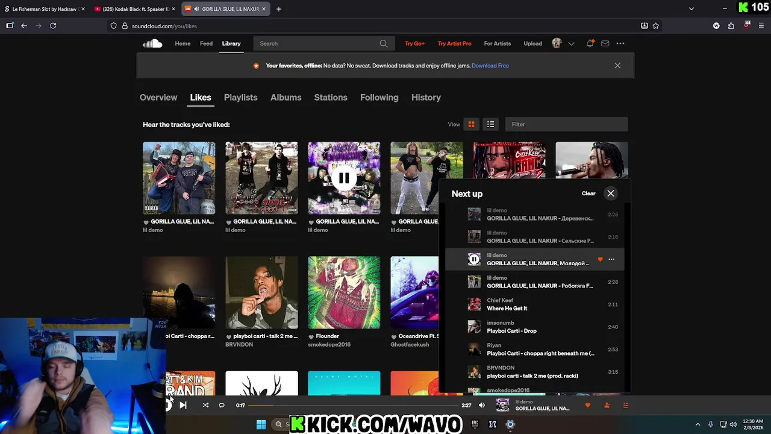
Task: Click the Upload link
Action: [532, 43]
